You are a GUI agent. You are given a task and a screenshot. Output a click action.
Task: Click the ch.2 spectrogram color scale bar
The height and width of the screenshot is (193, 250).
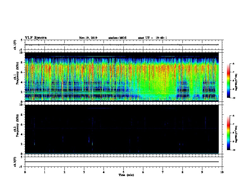point(229,133)
